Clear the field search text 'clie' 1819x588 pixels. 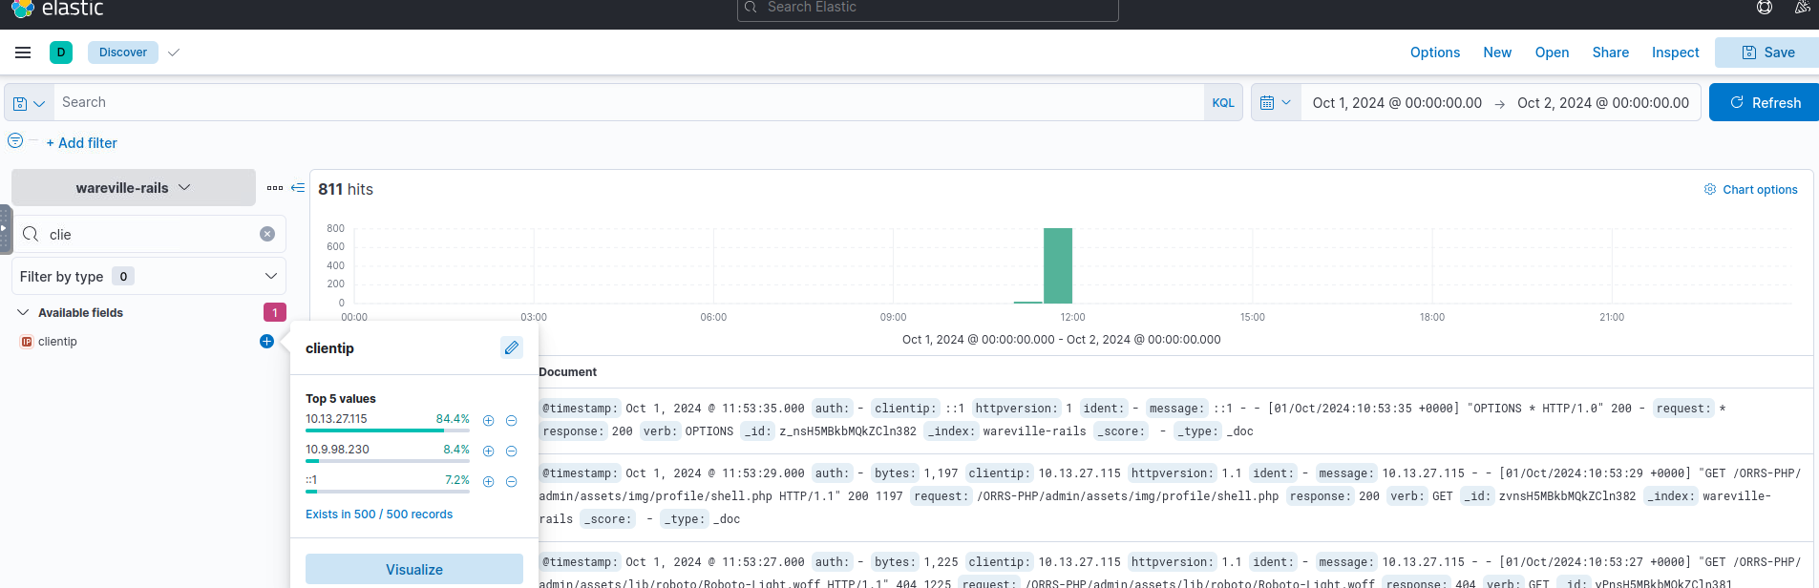267,234
